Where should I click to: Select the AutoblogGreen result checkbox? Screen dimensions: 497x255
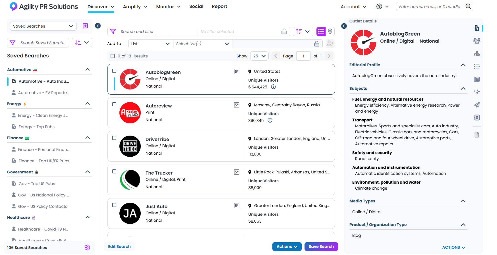114,71
